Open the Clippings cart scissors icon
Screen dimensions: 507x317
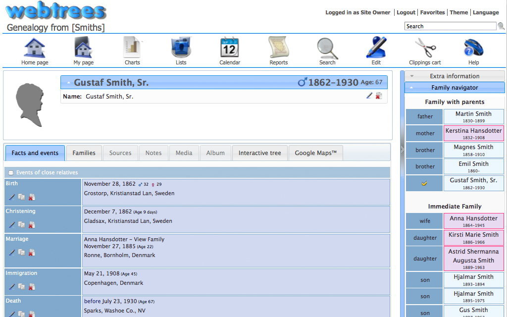[425, 49]
